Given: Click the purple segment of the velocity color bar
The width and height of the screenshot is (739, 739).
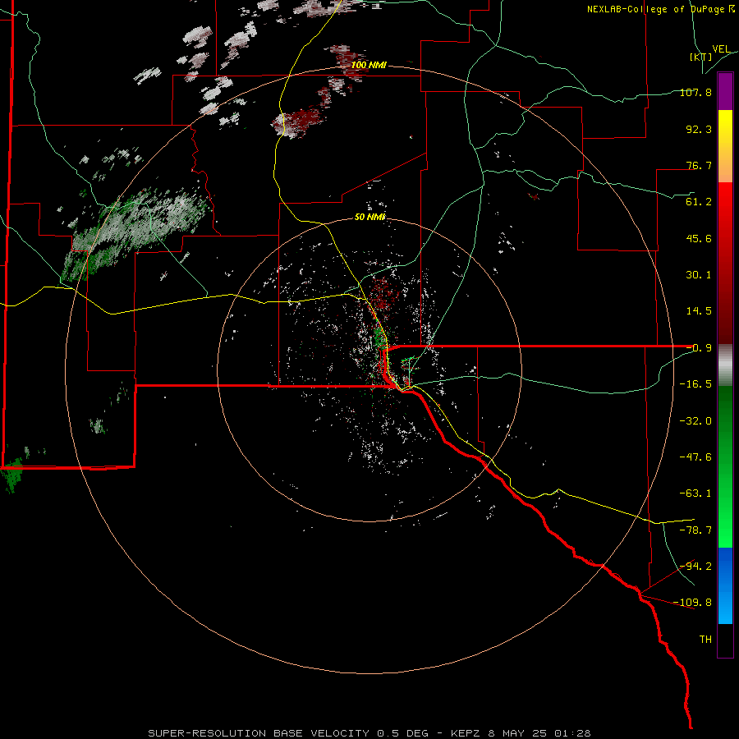Looking at the screenshot, I should [x=725, y=91].
